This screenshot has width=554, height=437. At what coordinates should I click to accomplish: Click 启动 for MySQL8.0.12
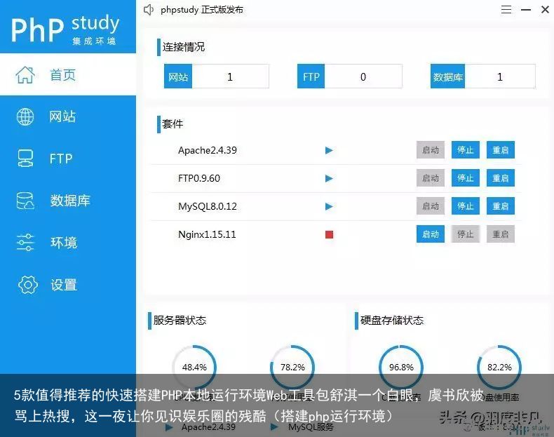[431, 206]
